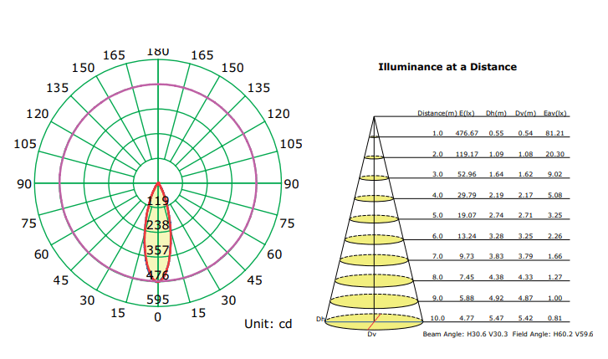This screenshot has height=359, width=608.
Task: Click the illuminance value 13.24
Action: (467, 236)
